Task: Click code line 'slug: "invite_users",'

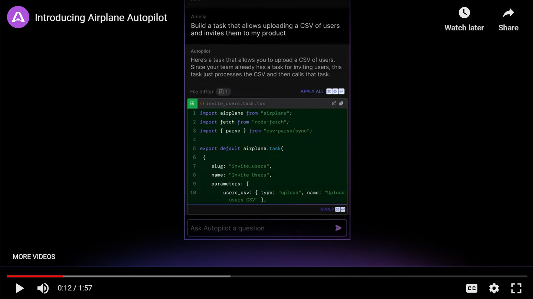Action: (x=241, y=166)
